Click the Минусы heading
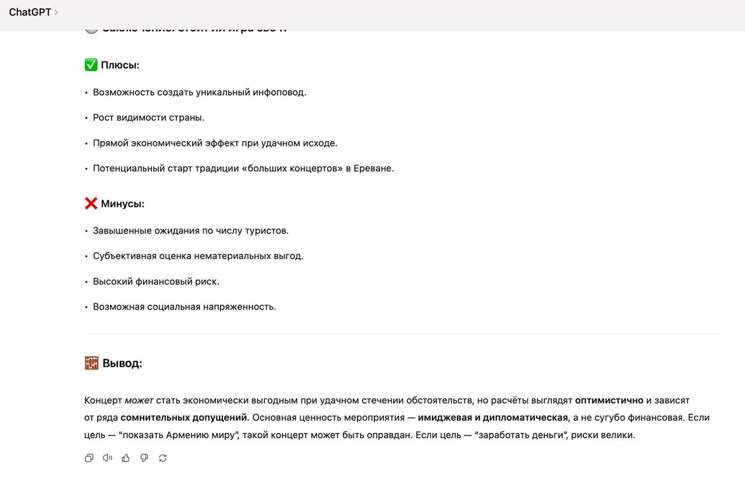The image size is (745, 477). coord(123,204)
